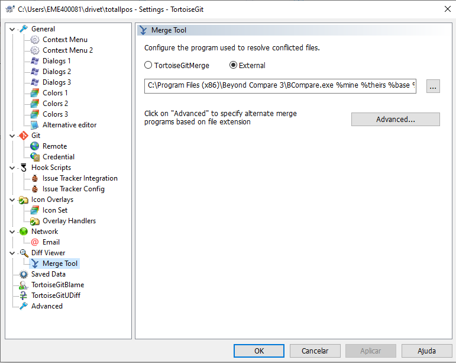Click the TortoiseGitBlame person icon
The width and height of the screenshot is (456, 363).
coord(24,285)
